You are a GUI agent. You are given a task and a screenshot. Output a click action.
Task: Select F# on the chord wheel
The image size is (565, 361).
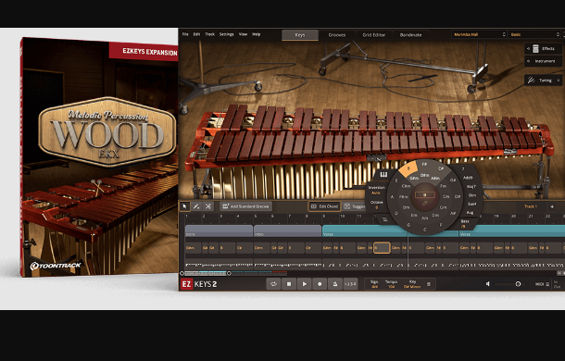[424, 165]
